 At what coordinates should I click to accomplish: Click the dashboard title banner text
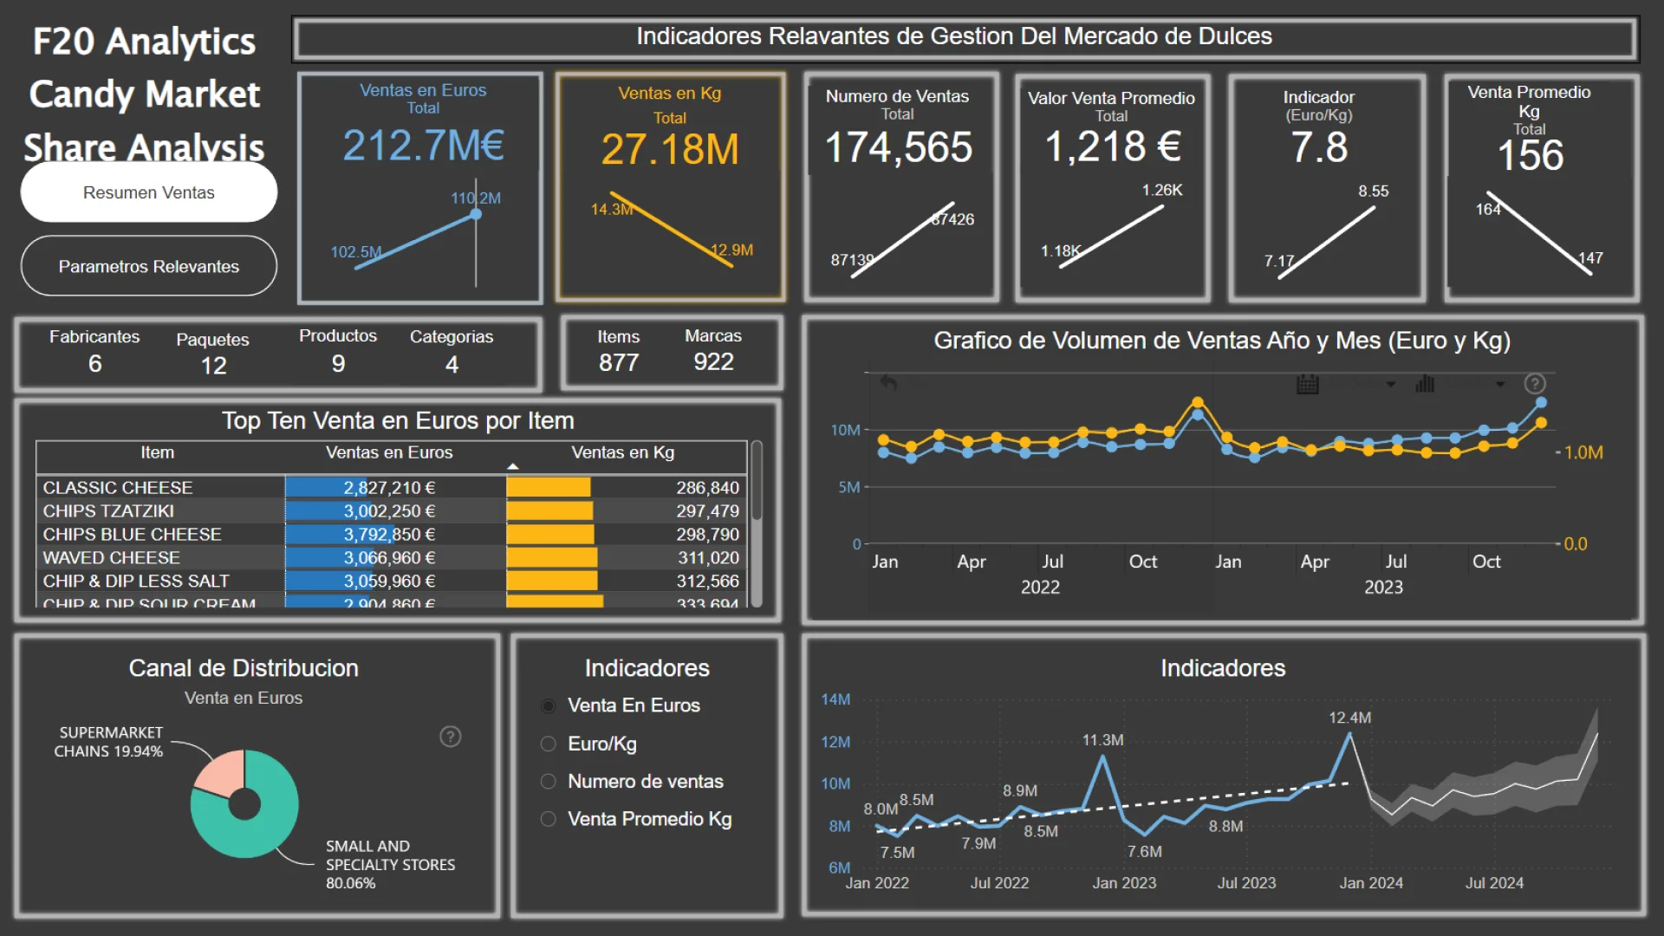coord(954,36)
